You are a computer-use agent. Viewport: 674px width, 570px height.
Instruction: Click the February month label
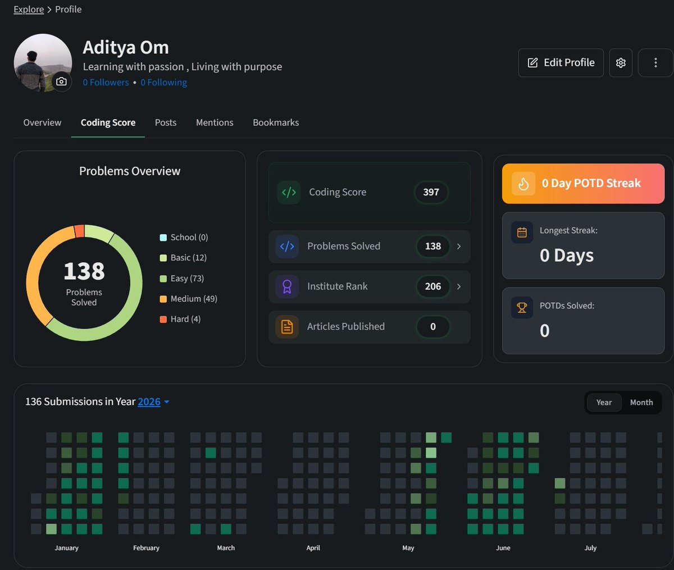(146, 548)
